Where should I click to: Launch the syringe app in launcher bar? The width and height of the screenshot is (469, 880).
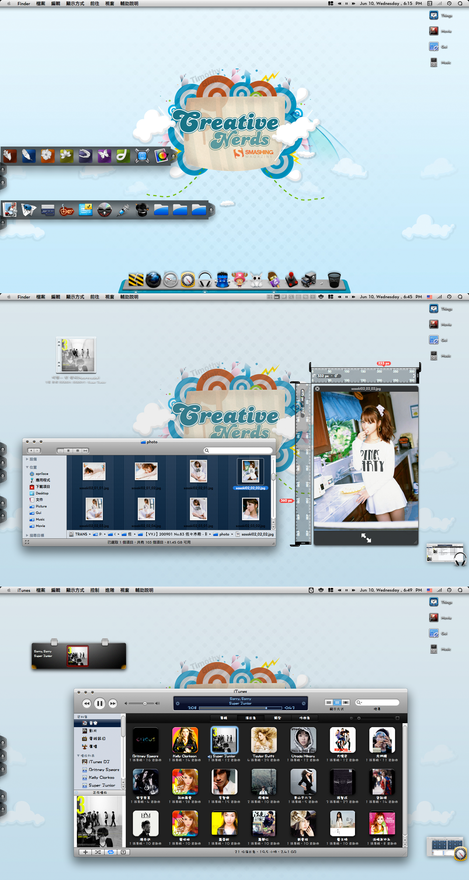(123, 210)
